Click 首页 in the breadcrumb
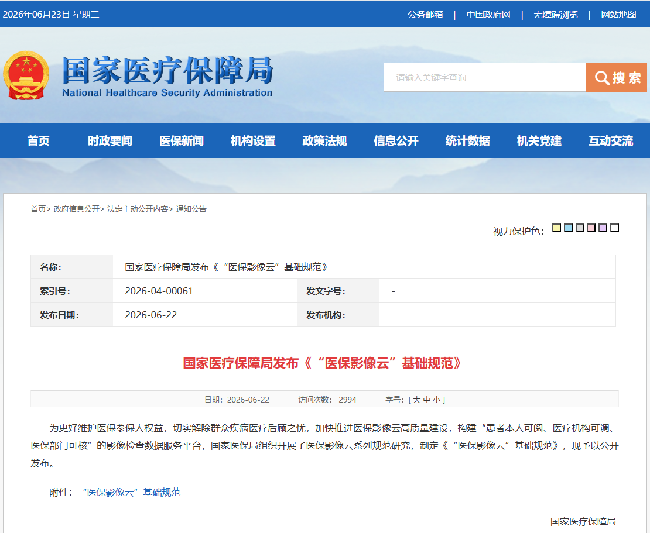The height and width of the screenshot is (533, 650). coord(38,209)
